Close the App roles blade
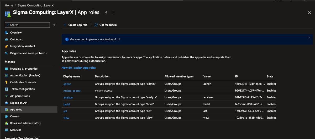This screenshot has width=315, height=139. tap(309, 13)
